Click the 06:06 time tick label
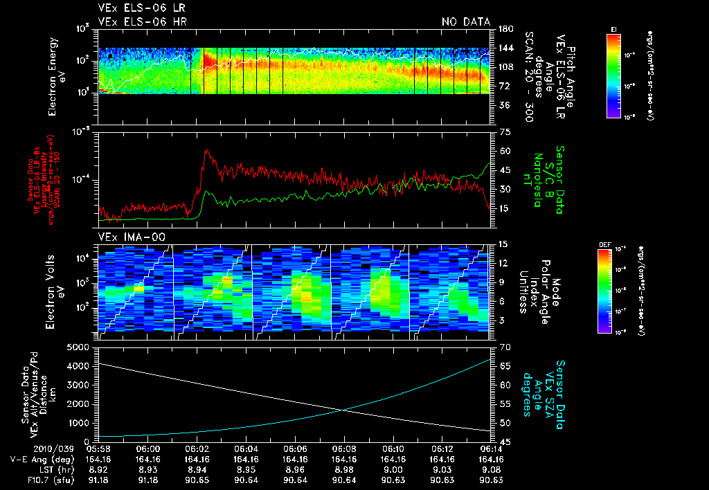 295,448
